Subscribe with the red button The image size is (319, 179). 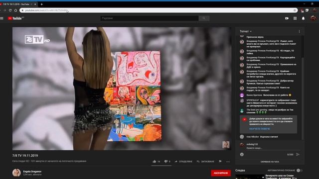point(221,173)
